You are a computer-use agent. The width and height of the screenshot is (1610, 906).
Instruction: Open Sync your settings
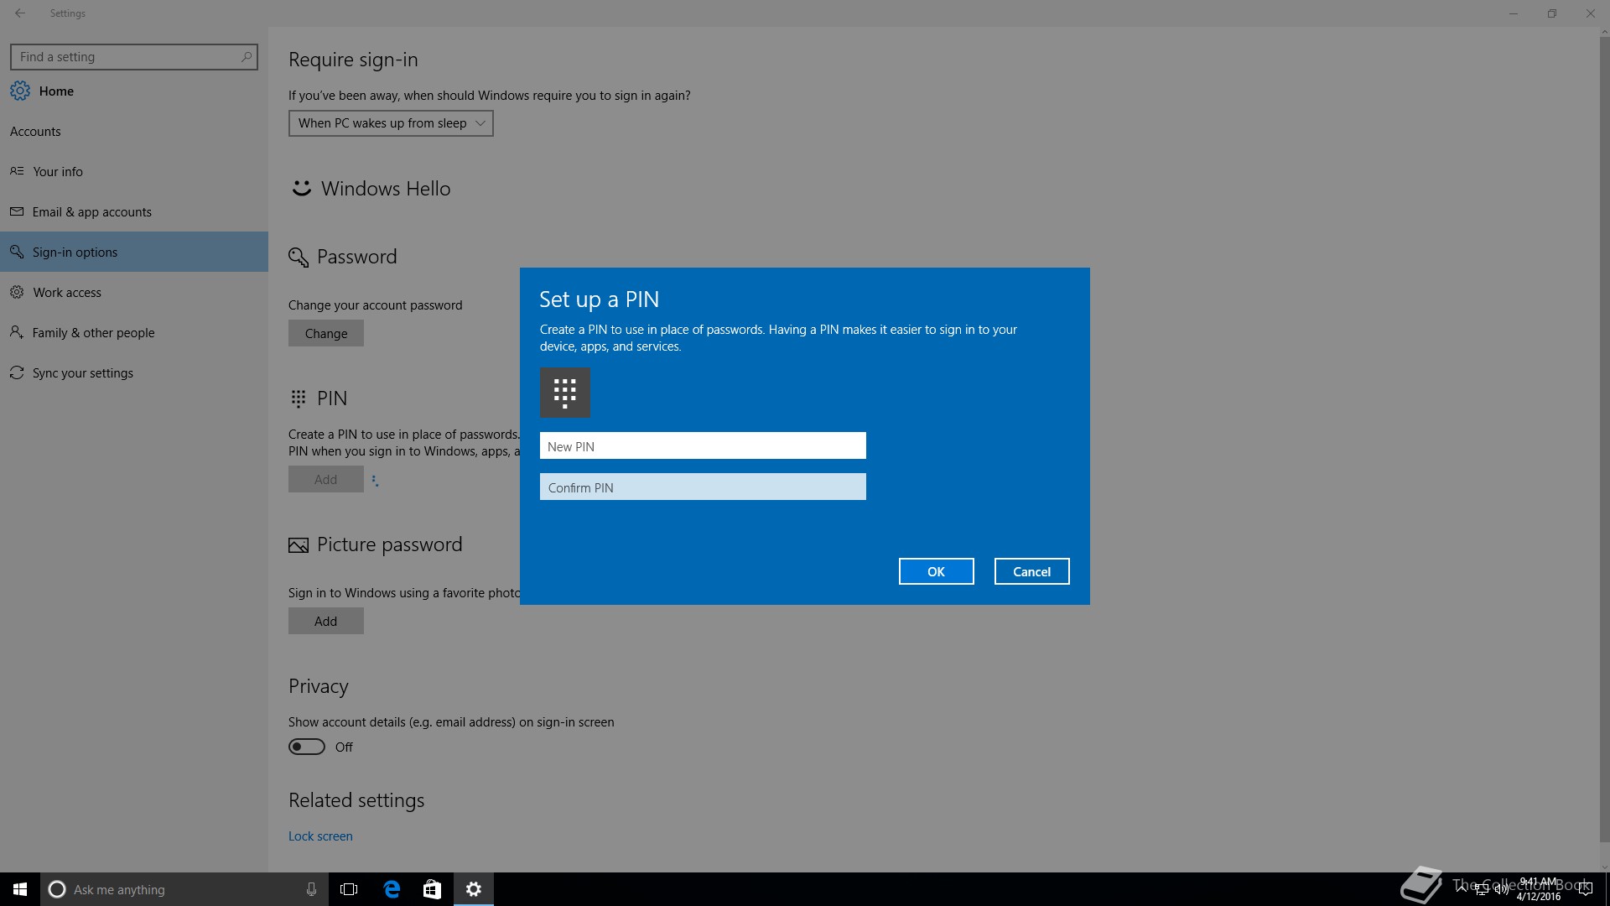click(134, 372)
